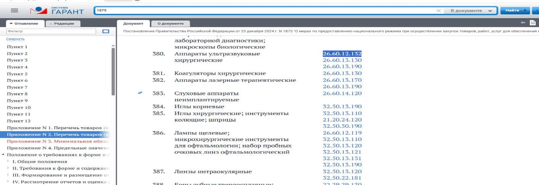Open code 26.60.12.132 link

(x=342, y=54)
